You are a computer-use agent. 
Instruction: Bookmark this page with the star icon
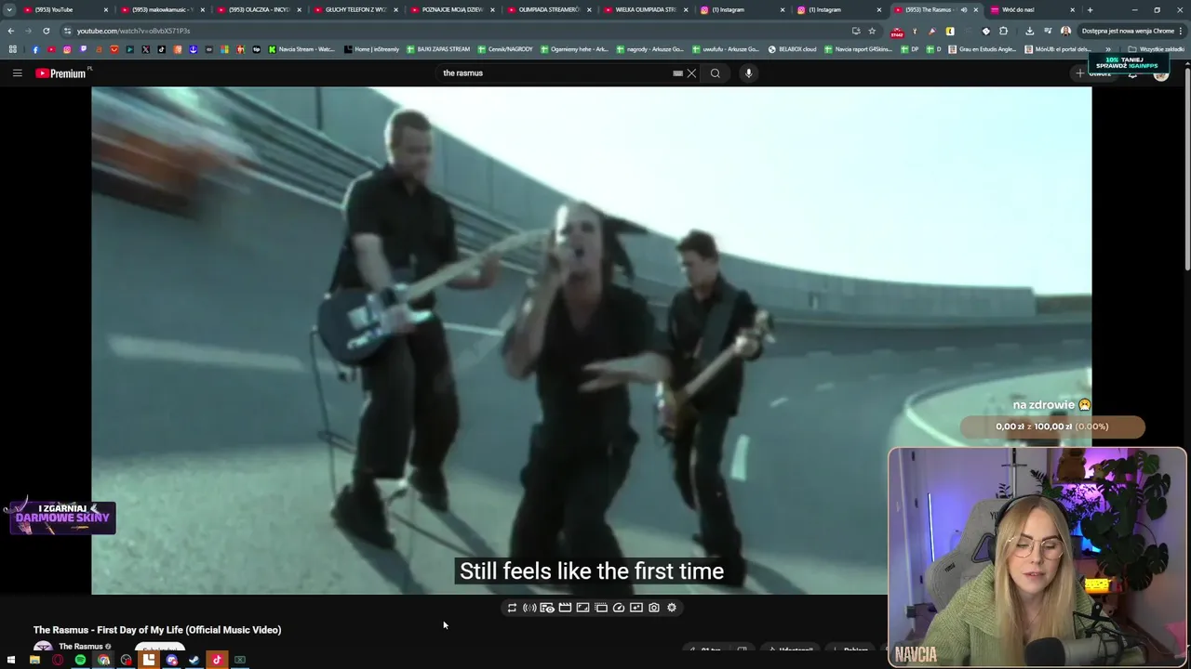pos(872,31)
